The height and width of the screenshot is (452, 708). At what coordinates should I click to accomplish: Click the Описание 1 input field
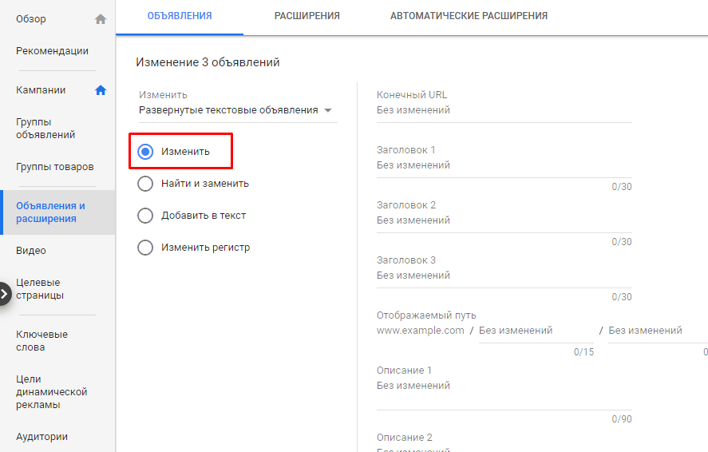tap(504, 387)
